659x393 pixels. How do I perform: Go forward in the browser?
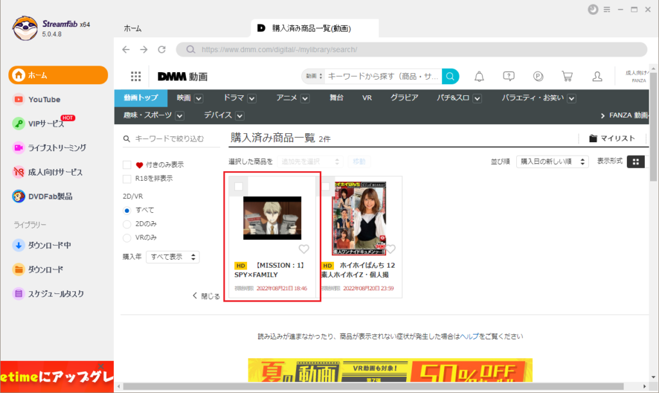pos(144,50)
